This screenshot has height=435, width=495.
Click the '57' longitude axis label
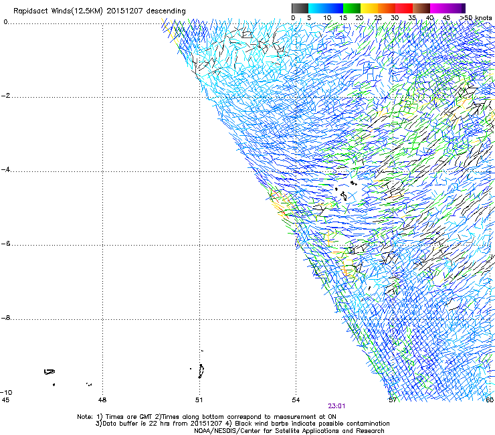pyautogui.click(x=393, y=400)
